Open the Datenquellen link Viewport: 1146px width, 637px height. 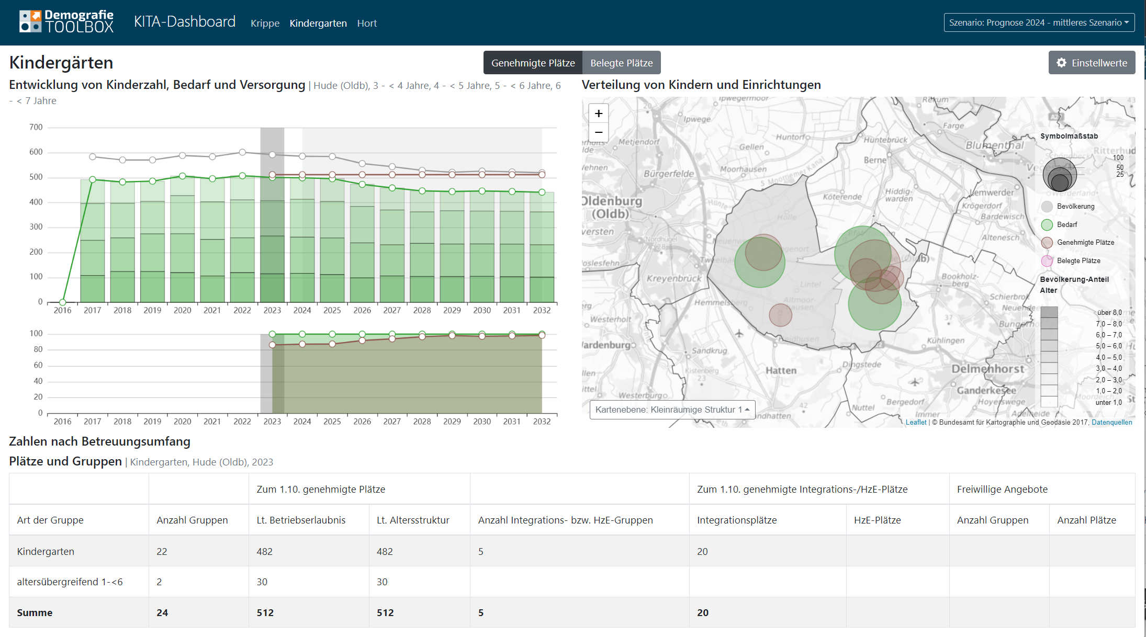(1111, 422)
